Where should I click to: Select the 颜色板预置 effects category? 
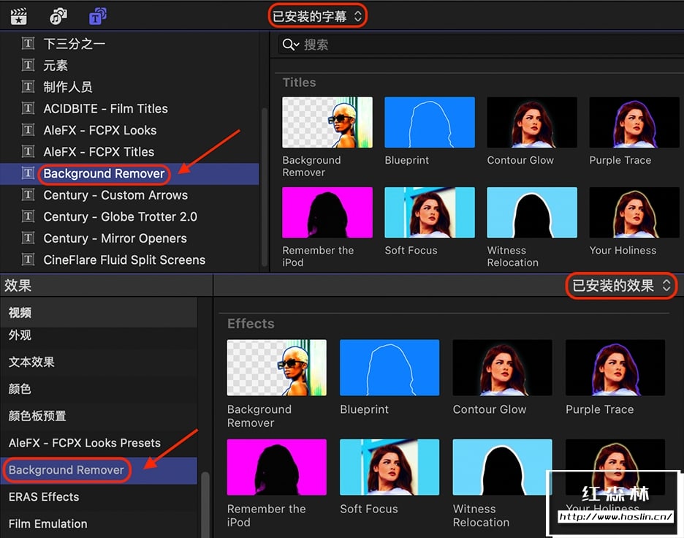click(x=37, y=416)
